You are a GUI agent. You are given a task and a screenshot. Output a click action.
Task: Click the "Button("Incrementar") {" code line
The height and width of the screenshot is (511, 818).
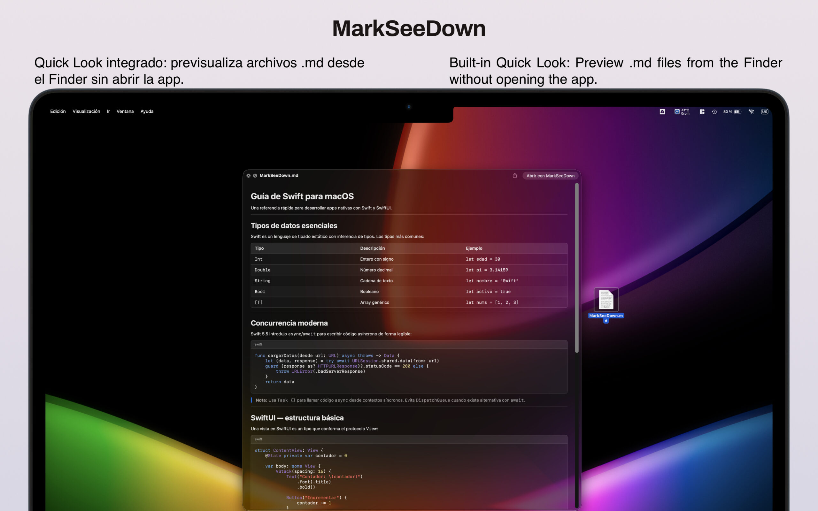tap(316, 498)
